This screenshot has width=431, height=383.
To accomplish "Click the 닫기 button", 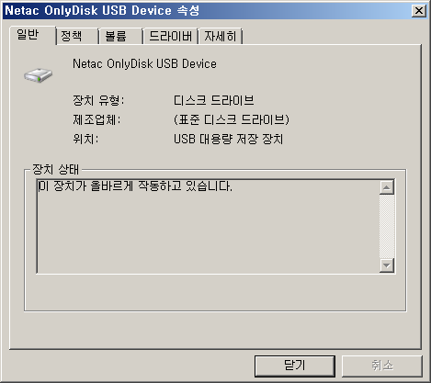I will click(x=295, y=366).
